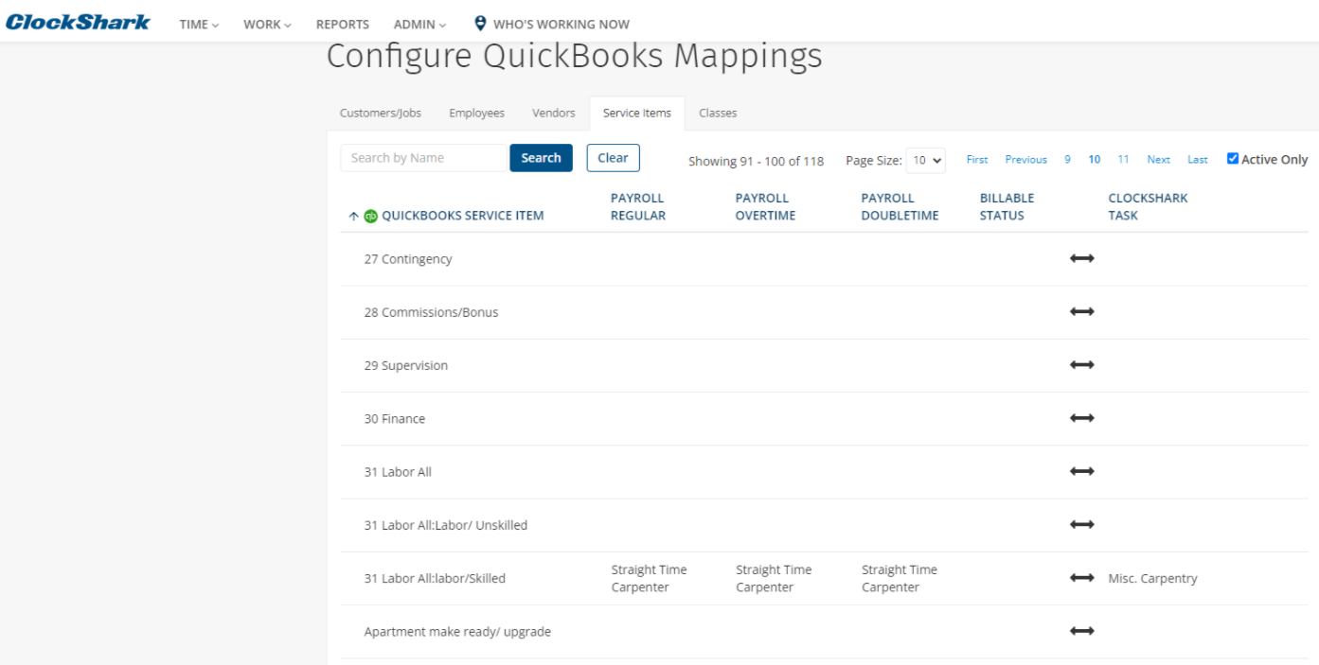Select the 27 Contingency service item
Viewport: 1319px width, 665px height.
(x=408, y=259)
